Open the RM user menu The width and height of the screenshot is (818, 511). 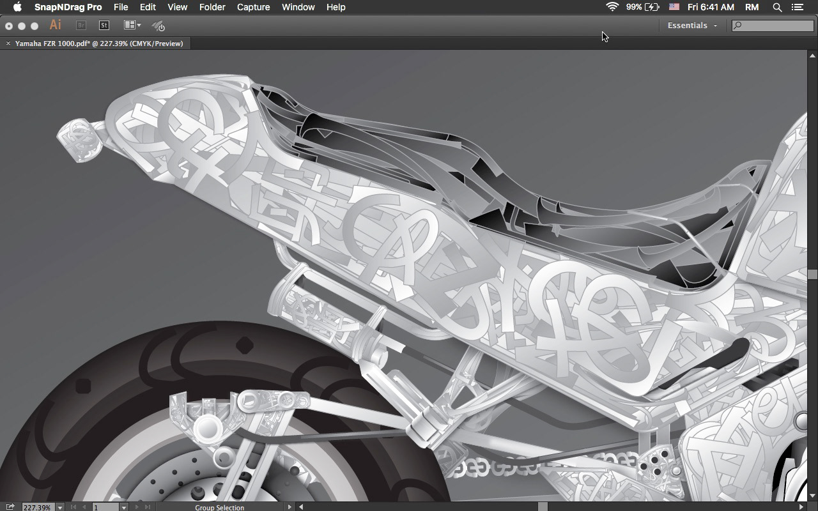coord(752,7)
